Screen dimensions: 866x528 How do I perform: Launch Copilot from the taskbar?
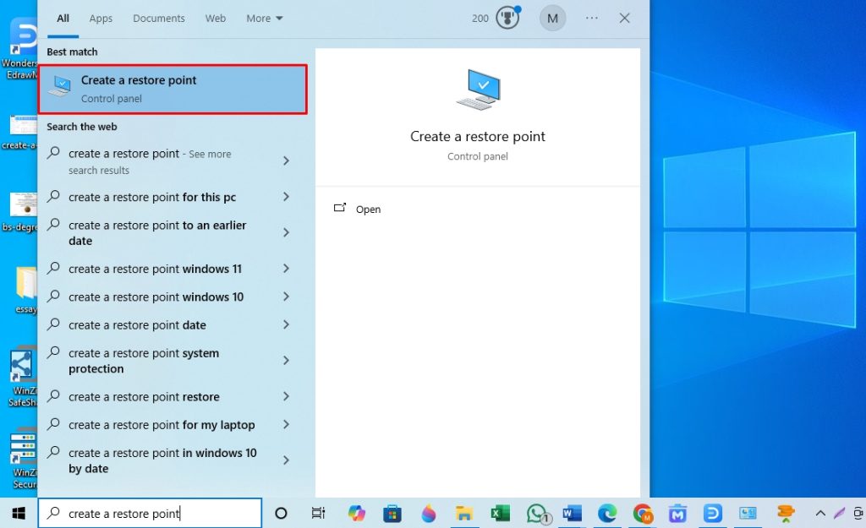click(x=356, y=514)
